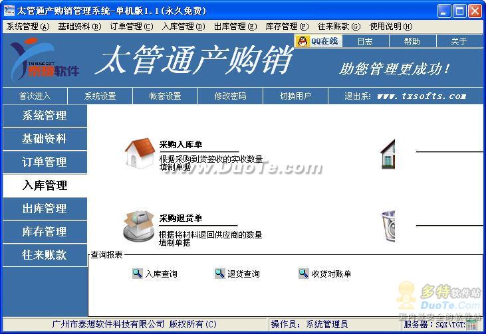Select 入库管理 in the left sidebar
This screenshot has width=486, height=334.
tap(45, 185)
